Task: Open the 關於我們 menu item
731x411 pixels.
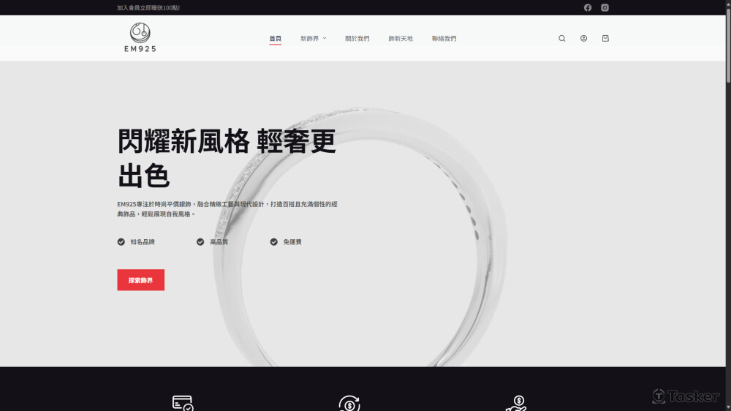Action: pyautogui.click(x=357, y=39)
